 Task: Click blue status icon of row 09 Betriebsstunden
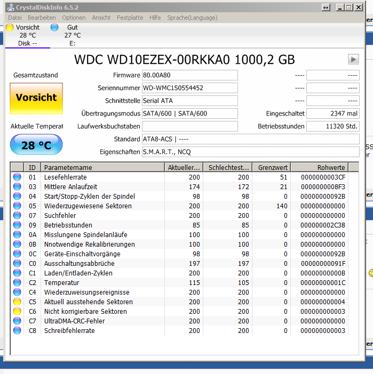click(x=17, y=225)
